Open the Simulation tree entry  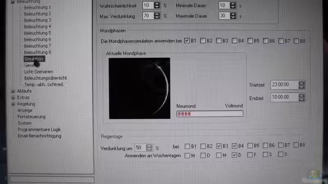click(34, 59)
